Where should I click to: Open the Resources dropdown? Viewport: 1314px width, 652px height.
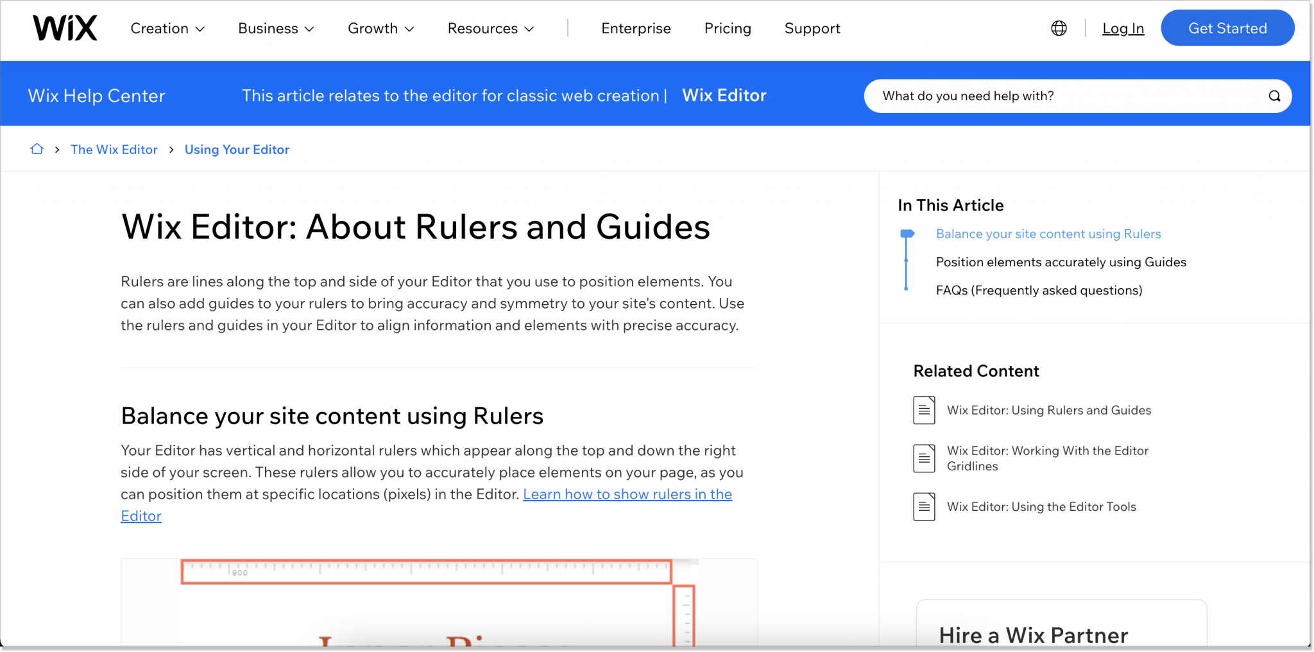pos(490,28)
